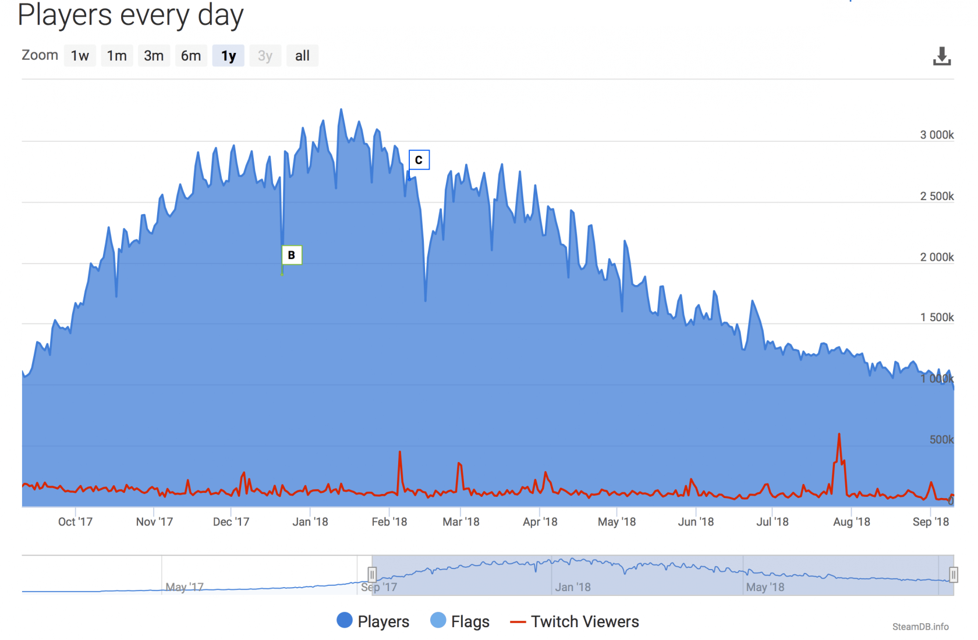The image size is (978, 640).
Task: Choose the 3y zoom option
Action: coord(265,56)
